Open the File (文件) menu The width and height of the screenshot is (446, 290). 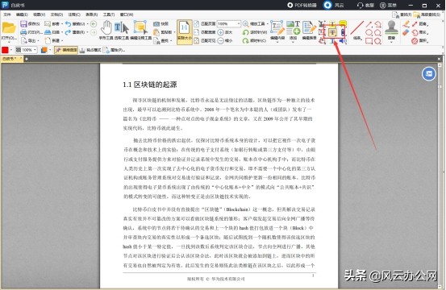coord(7,14)
